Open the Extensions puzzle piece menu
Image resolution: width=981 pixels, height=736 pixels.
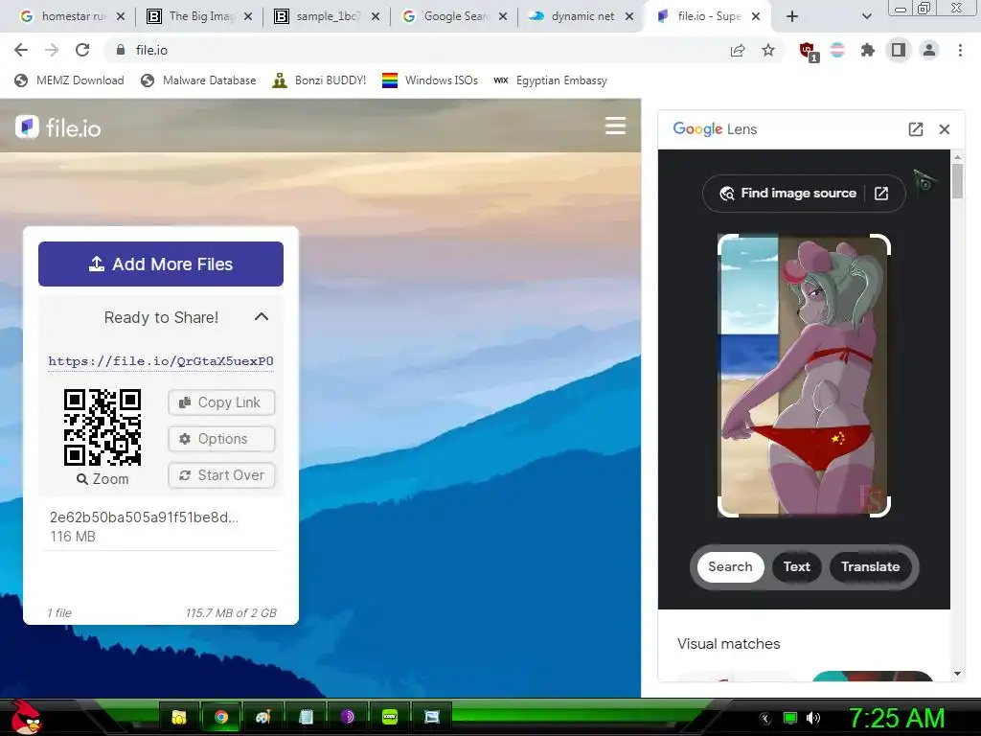pyautogui.click(x=868, y=50)
